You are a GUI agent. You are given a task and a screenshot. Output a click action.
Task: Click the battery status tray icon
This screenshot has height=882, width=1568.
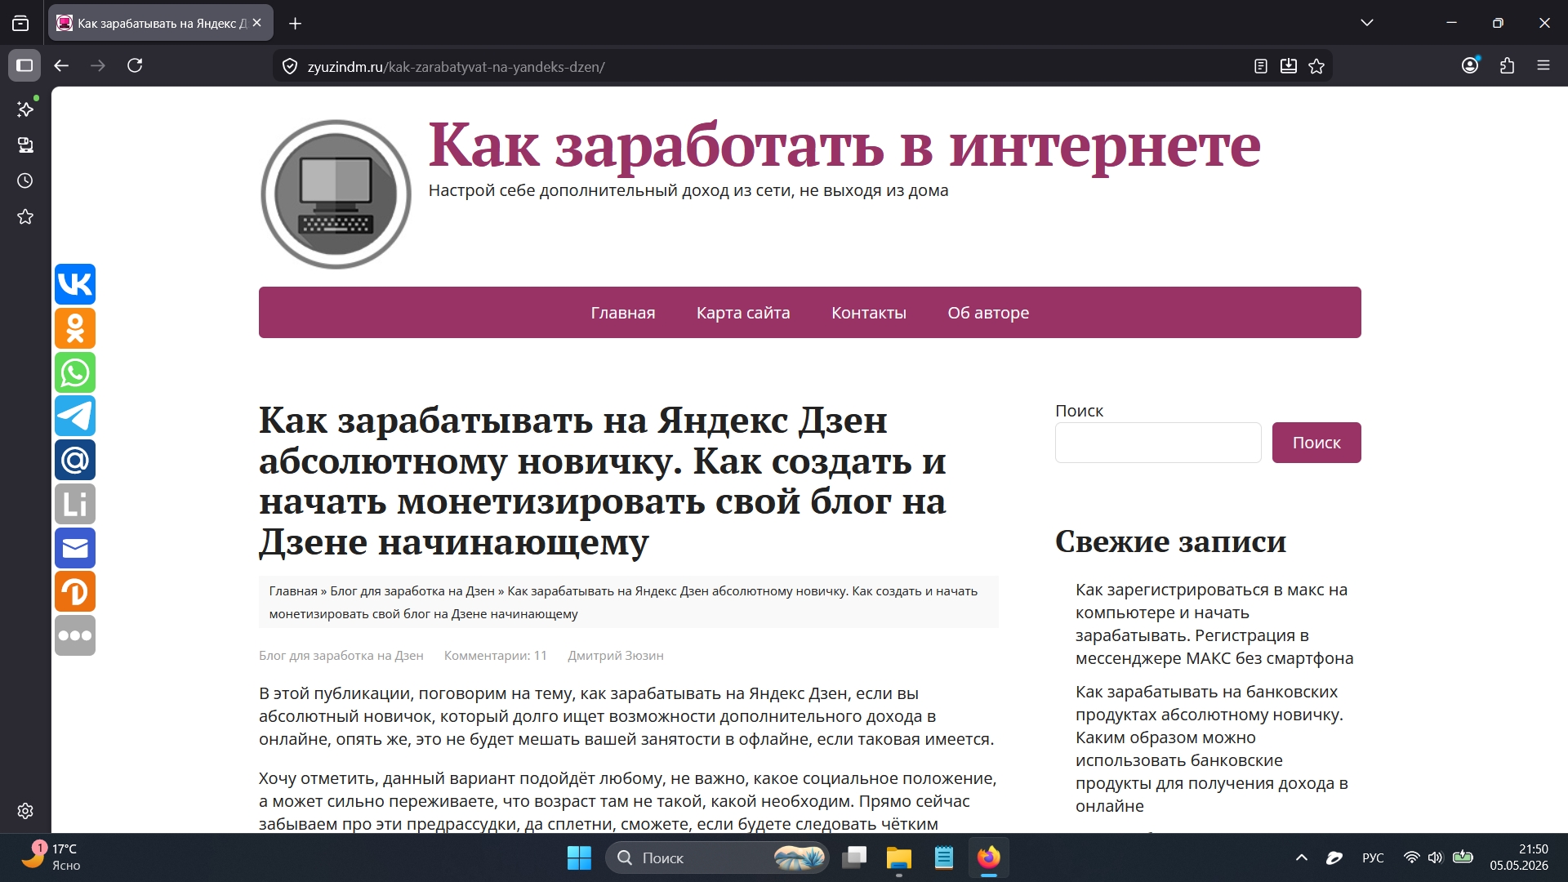(1463, 857)
